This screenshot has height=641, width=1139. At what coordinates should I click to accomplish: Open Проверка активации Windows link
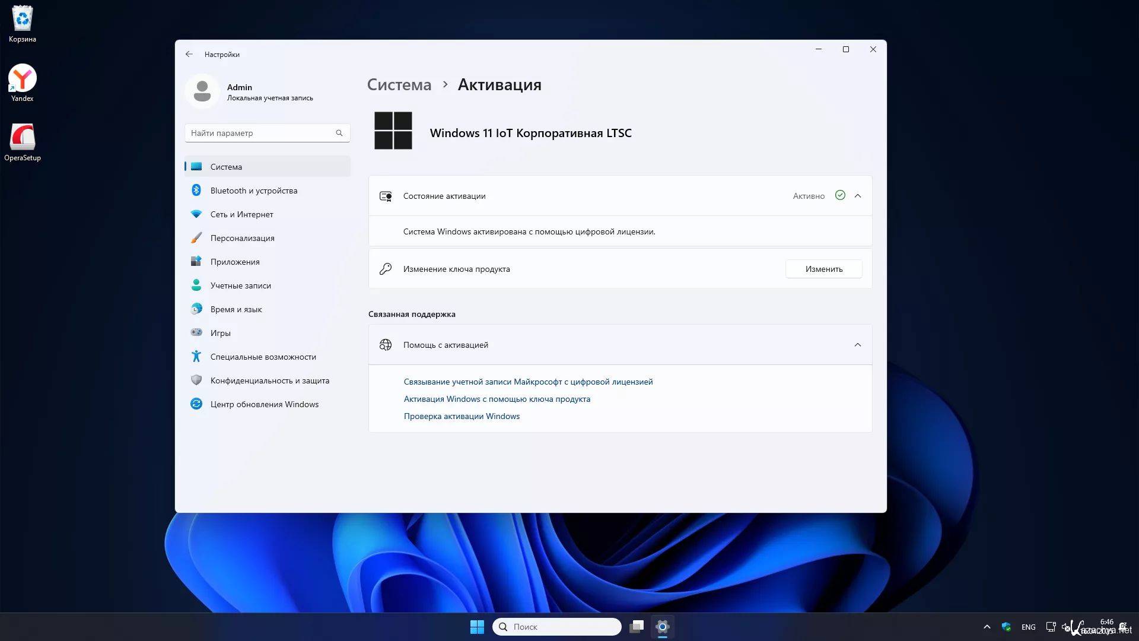pyautogui.click(x=462, y=416)
